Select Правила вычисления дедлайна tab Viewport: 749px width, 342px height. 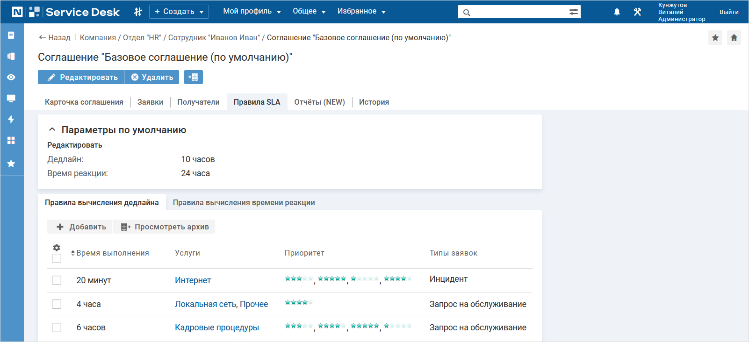(x=102, y=202)
